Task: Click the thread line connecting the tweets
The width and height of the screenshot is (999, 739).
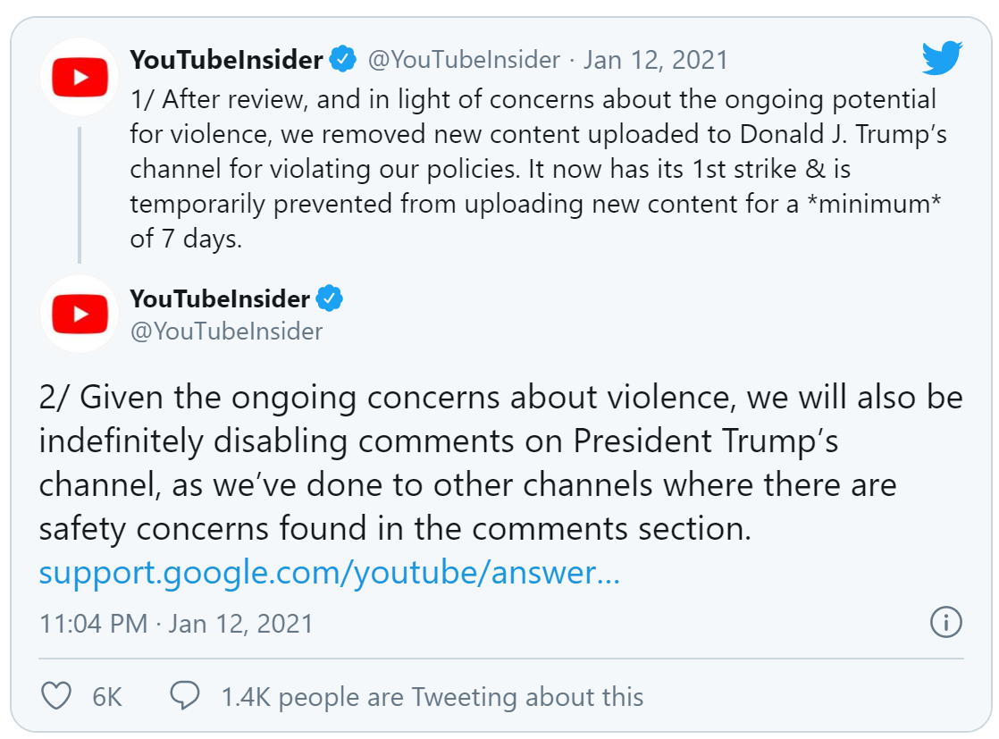Action: [x=80, y=195]
